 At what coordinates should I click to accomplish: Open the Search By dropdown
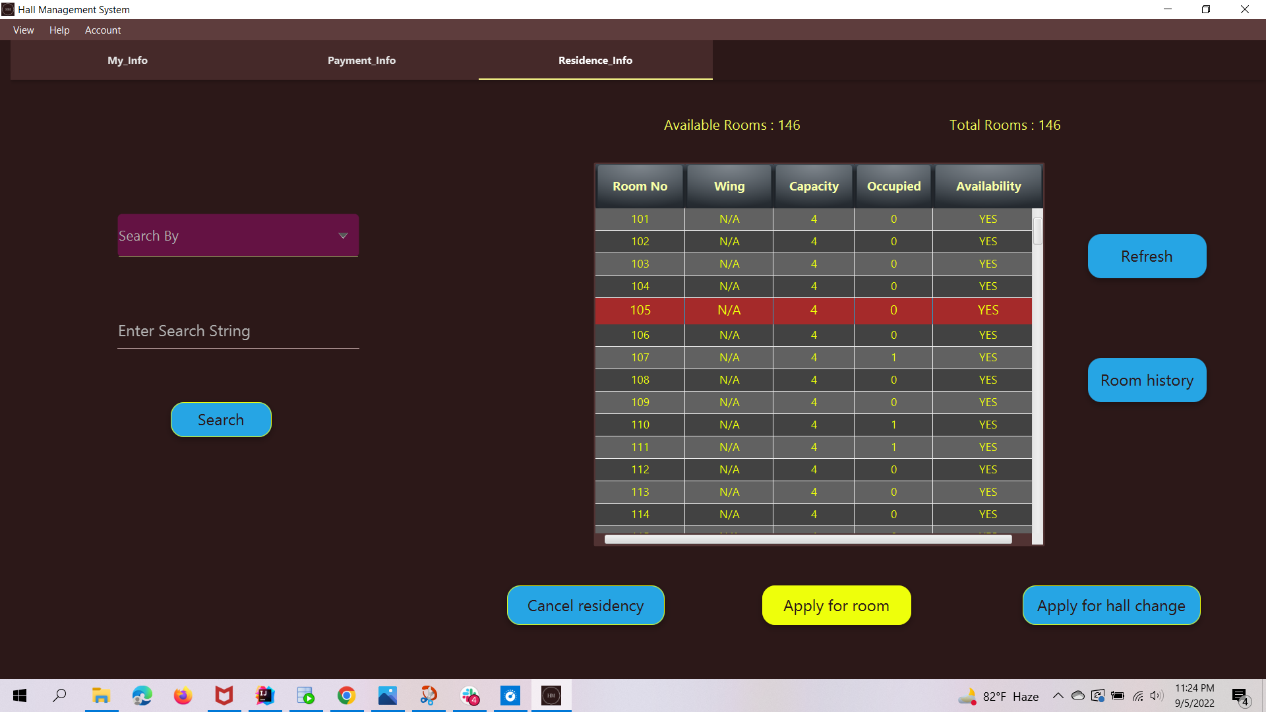pyautogui.click(x=237, y=235)
